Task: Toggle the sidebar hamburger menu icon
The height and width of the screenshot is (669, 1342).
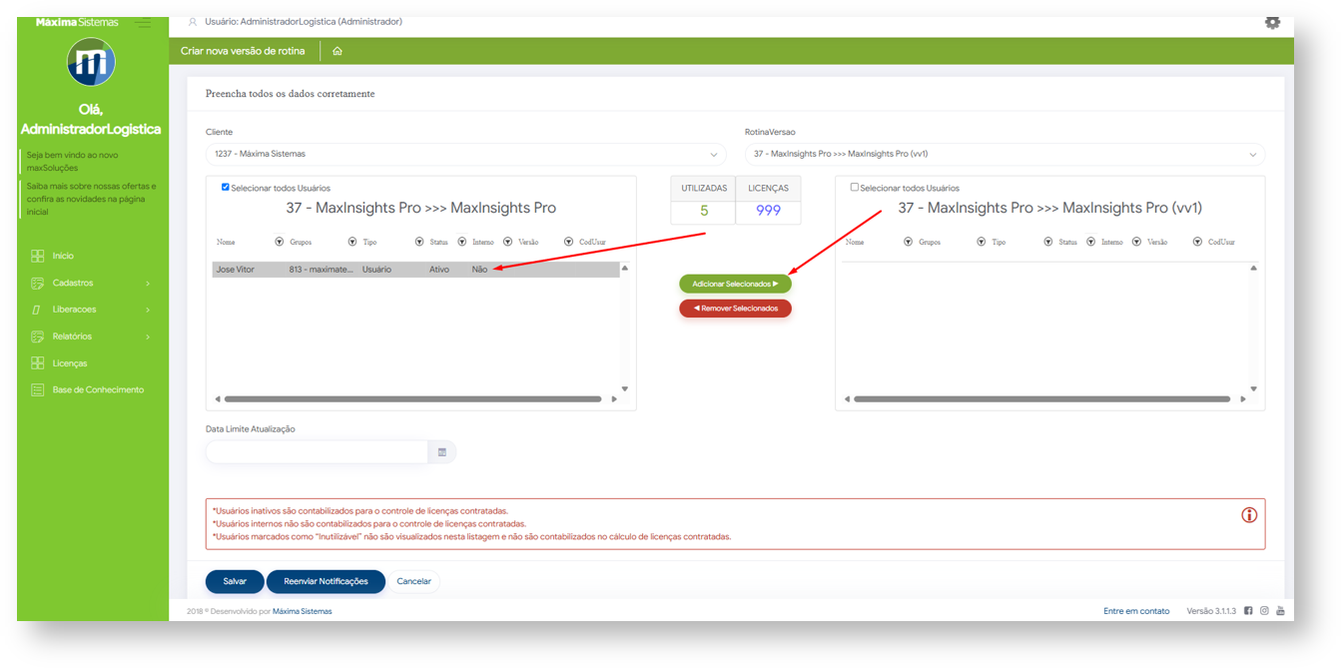Action: click(x=144, y=22)
